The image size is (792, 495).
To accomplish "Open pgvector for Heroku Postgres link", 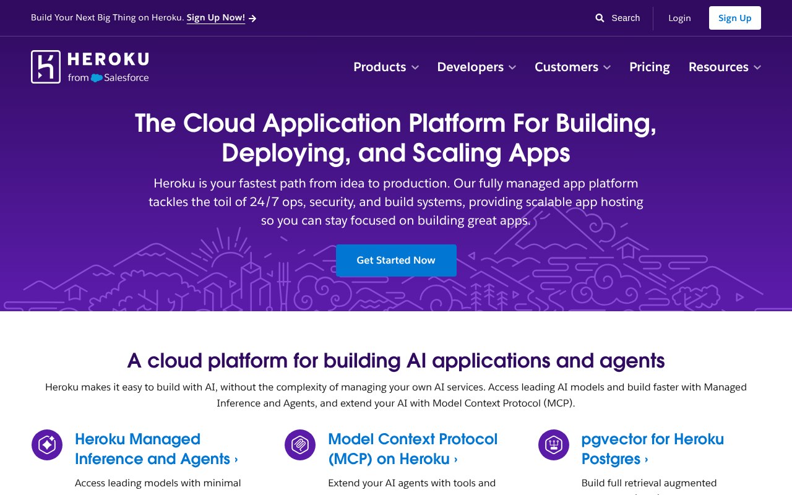I will tap(653, 449).
